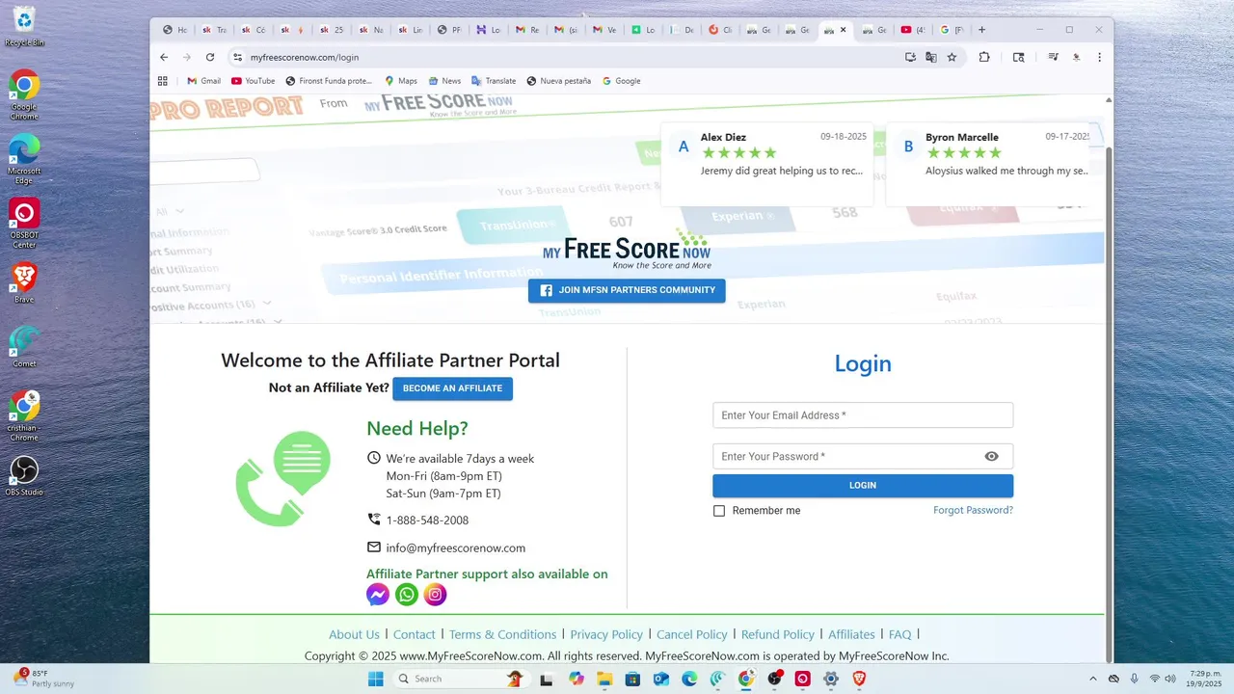Open File Explorer from taskbar
Viewport: 1234px width, 694px height.
[x=604, y=679]
